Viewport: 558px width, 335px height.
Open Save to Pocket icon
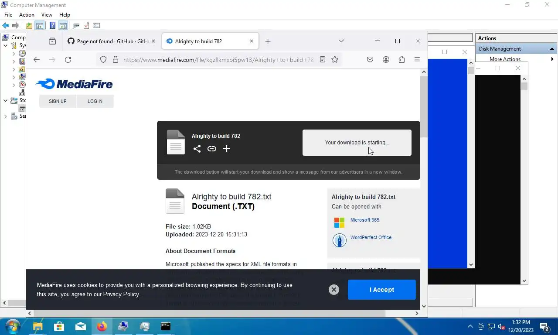point(370,59)
